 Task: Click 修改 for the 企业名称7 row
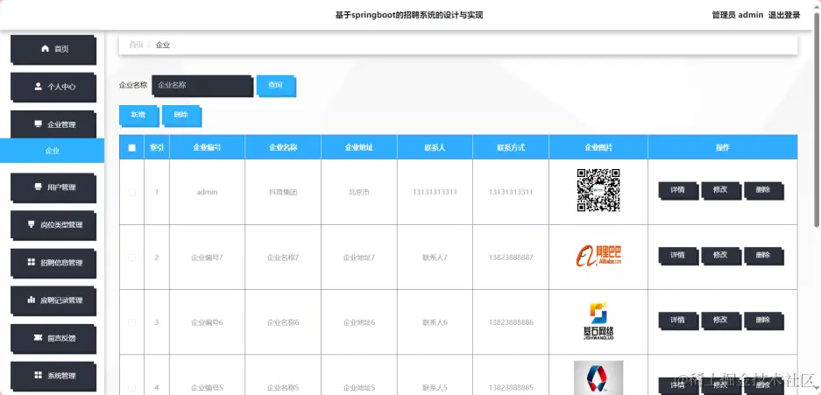pyautogui.click(x=721, y=256)
